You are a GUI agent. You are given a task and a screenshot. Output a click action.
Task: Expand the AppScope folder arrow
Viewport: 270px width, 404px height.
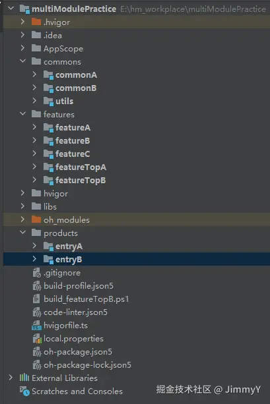tap(22, 48)
